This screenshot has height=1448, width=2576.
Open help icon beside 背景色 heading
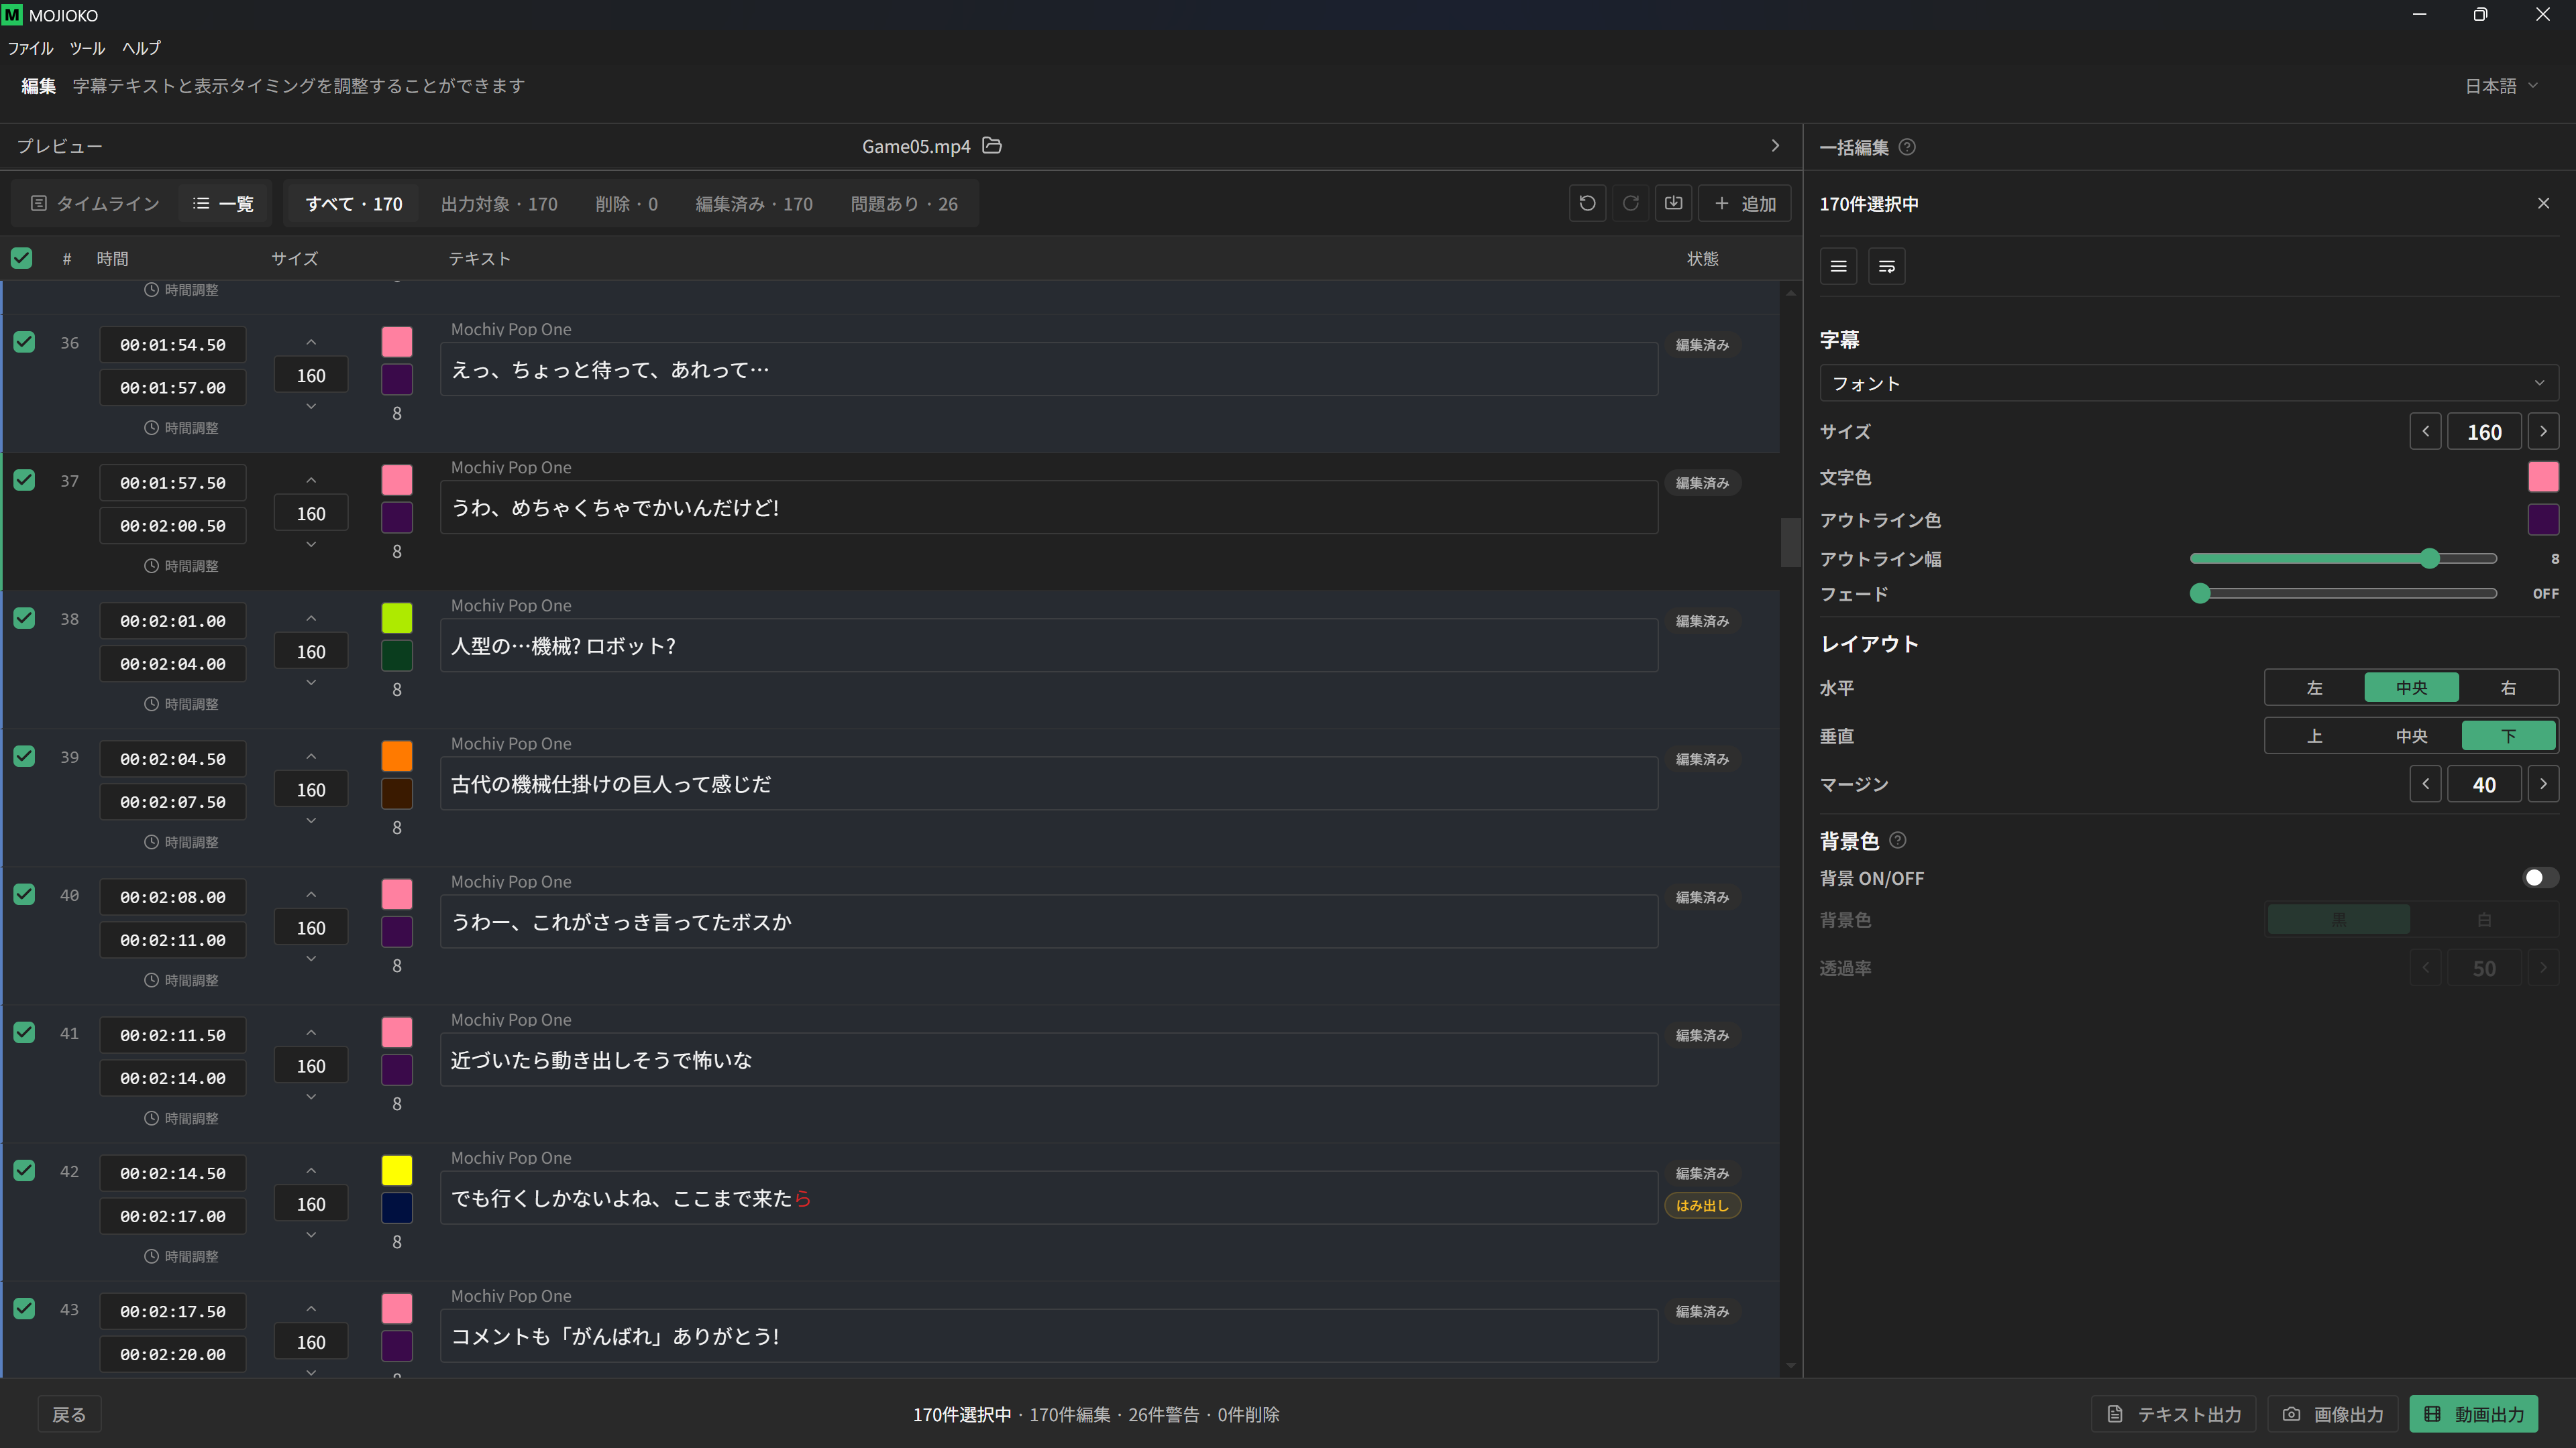(1898, 841)
